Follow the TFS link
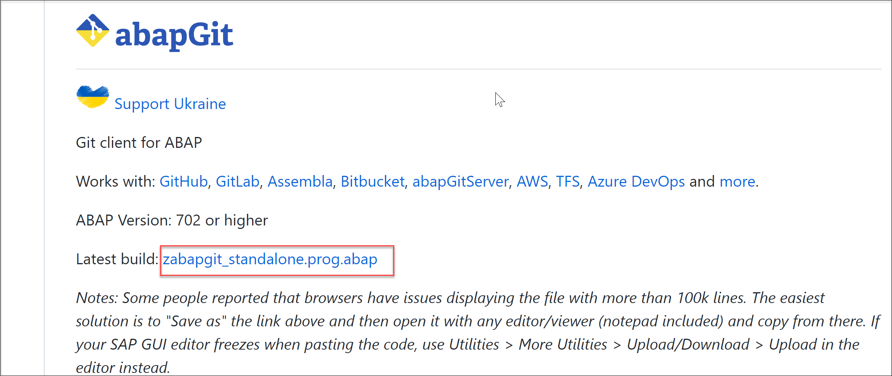 point(568,182)
